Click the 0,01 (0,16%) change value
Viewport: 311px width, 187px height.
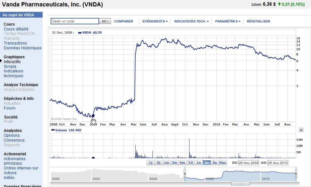(293, 4)
